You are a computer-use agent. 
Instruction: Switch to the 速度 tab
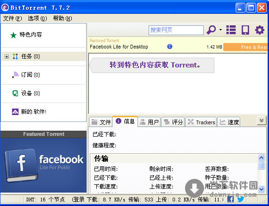[229, 122]
